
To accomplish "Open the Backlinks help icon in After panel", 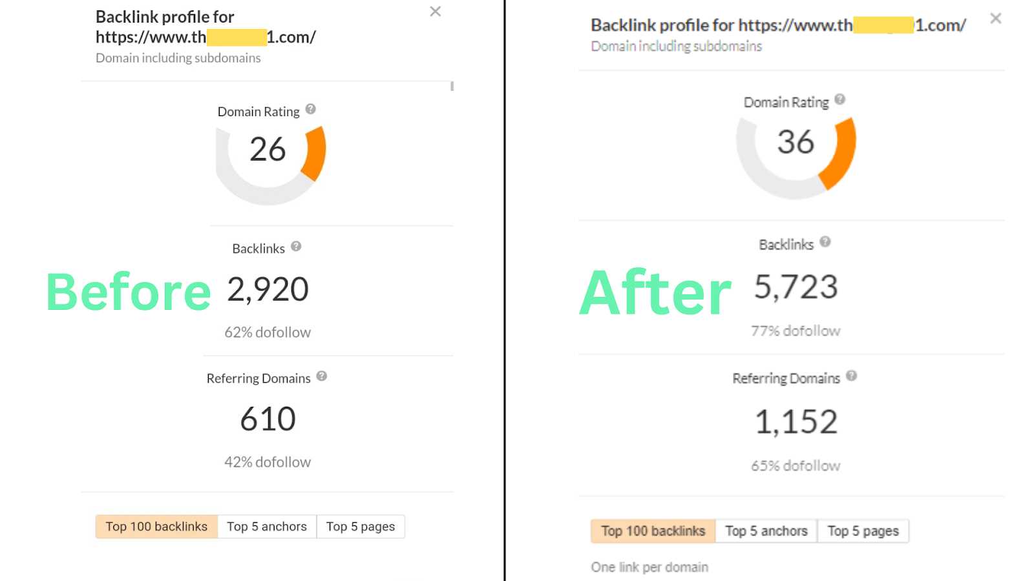I will 825,241.
